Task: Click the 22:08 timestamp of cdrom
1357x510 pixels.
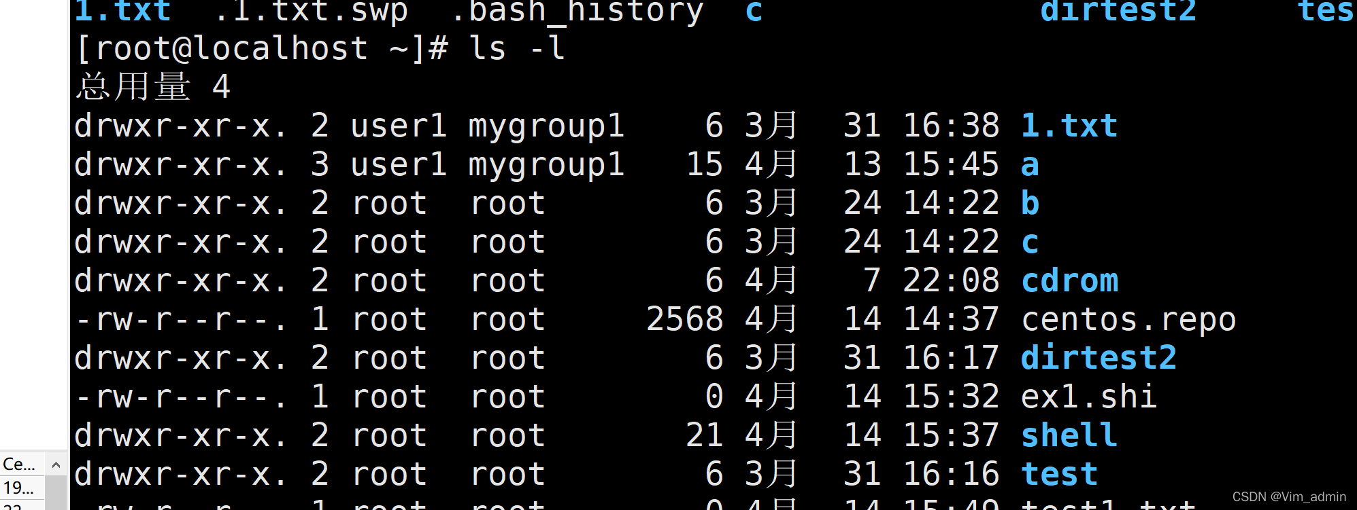Action: click(951, 281)
